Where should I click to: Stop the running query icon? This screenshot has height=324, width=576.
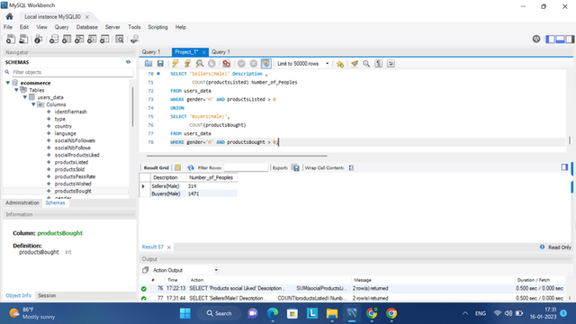[211, 64]
